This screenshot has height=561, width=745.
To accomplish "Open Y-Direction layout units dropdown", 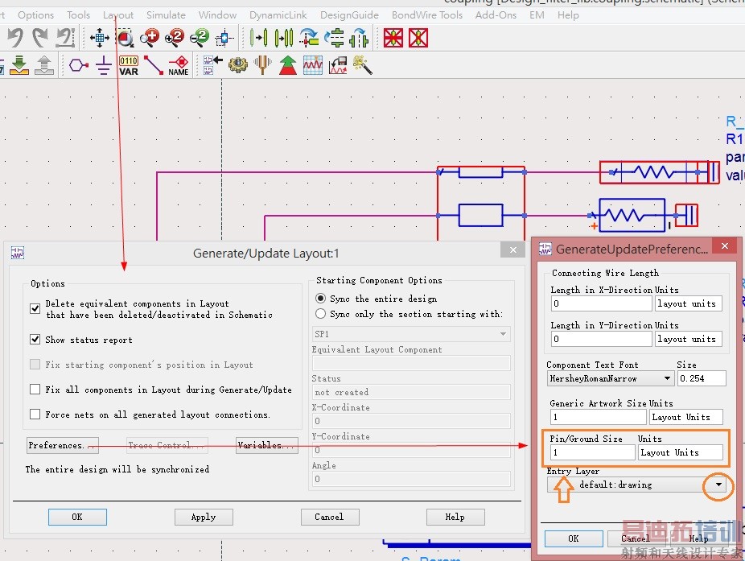I will pos(689,339).
